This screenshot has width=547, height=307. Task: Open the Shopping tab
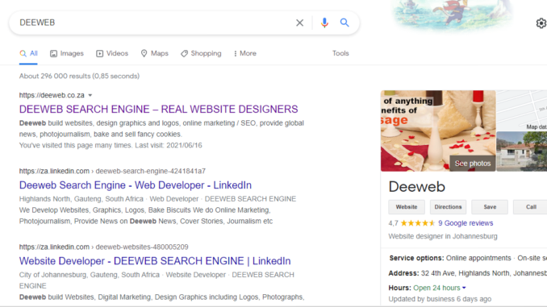click(x=201, y=53)
